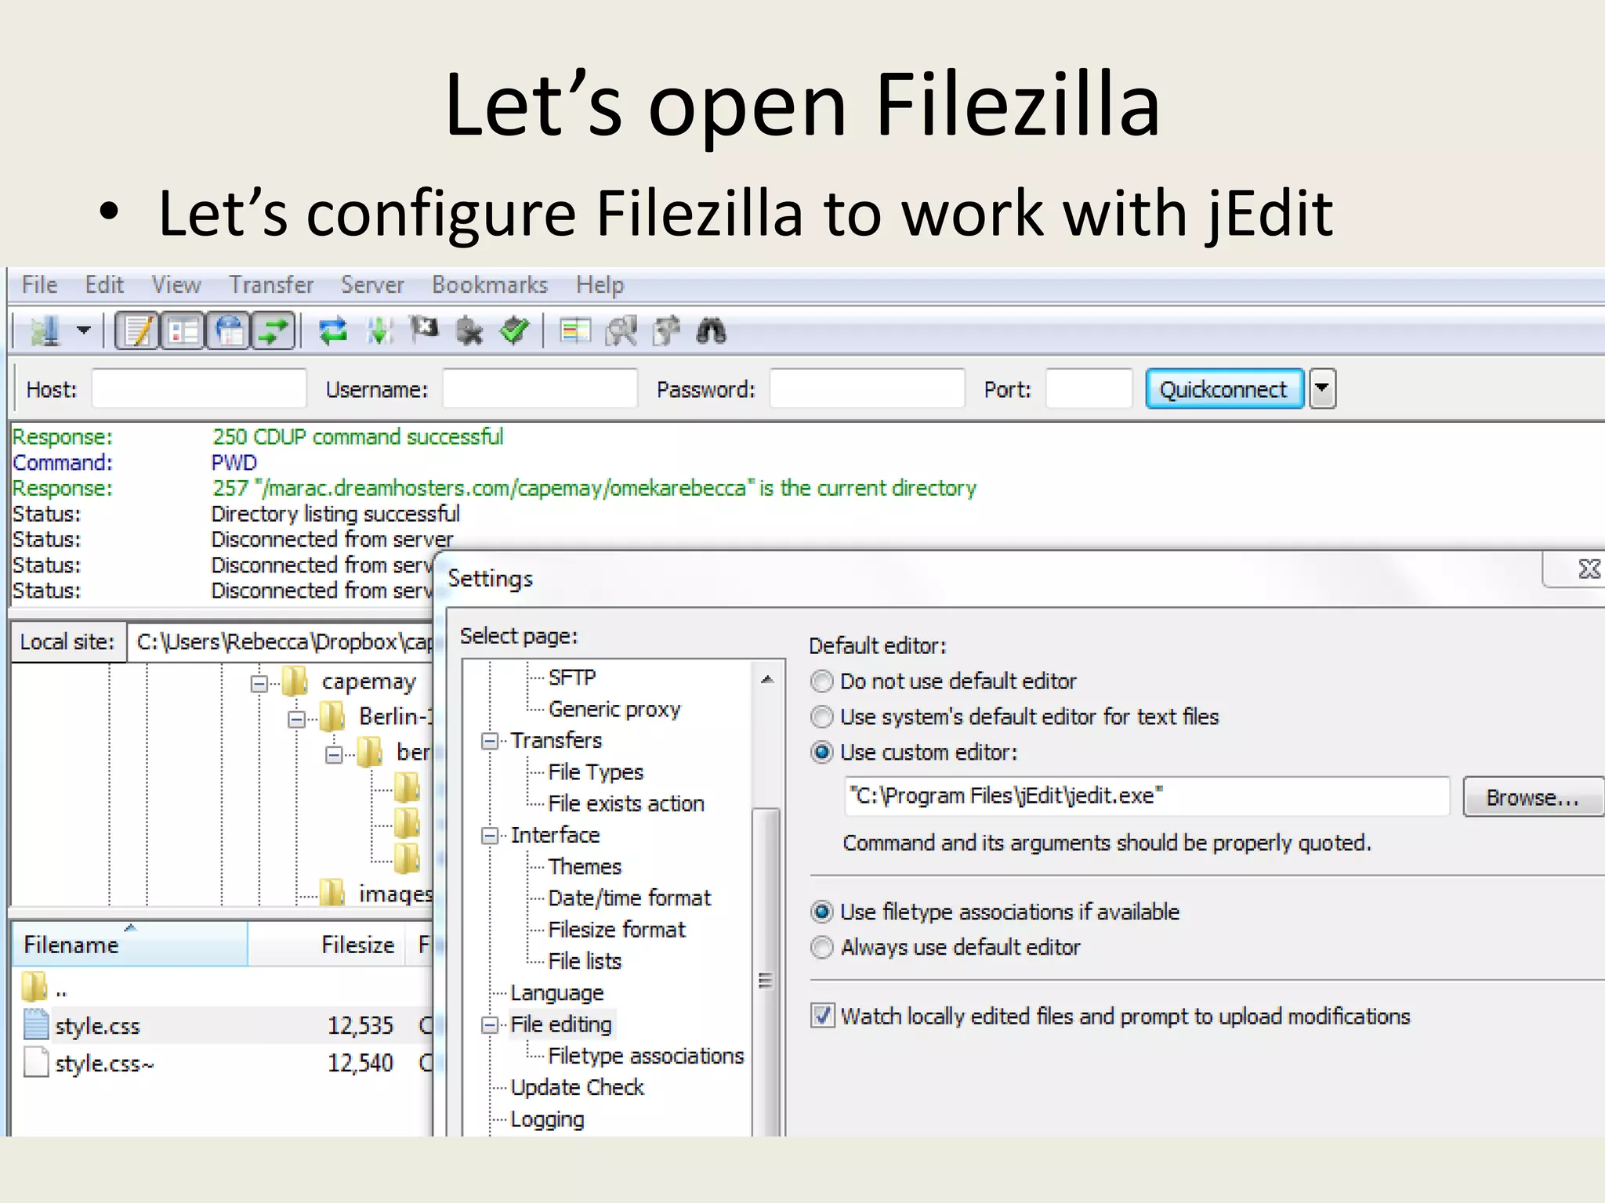The height and width of the screenshot is (1203, 1605).
Task: Open the View menu
Action: click(176, 284)
